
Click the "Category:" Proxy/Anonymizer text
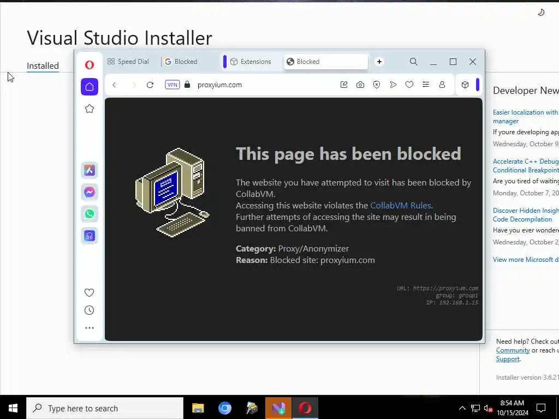[x=293, y=249]
